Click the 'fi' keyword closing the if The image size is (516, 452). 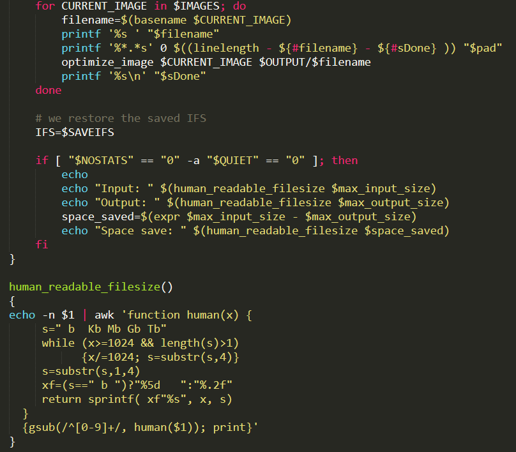42,245
